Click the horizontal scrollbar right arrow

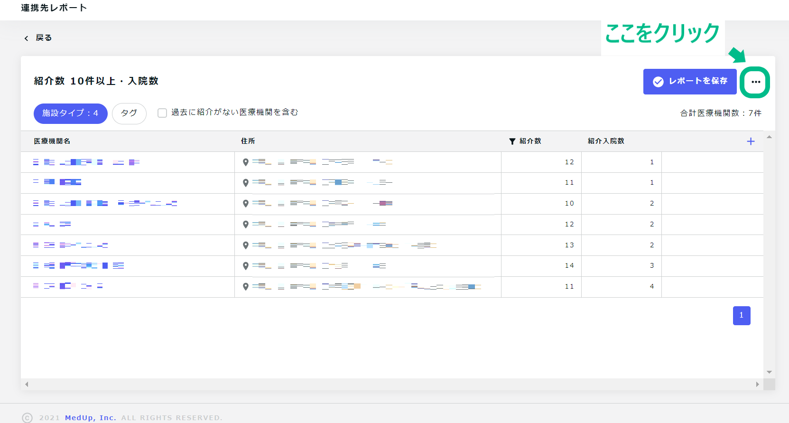(758, 385)
